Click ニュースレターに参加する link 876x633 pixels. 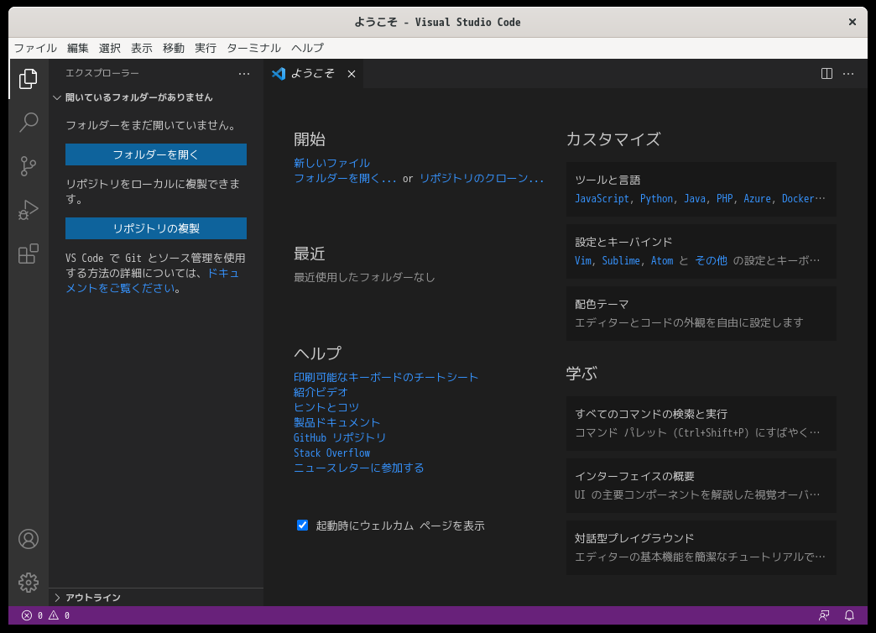click(358, 468)
